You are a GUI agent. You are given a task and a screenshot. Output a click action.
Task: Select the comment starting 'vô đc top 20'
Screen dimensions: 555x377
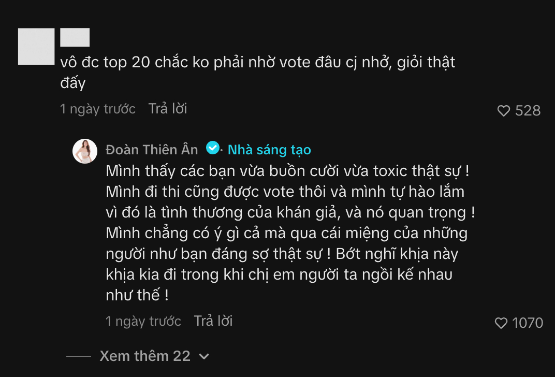click(258, 72)
